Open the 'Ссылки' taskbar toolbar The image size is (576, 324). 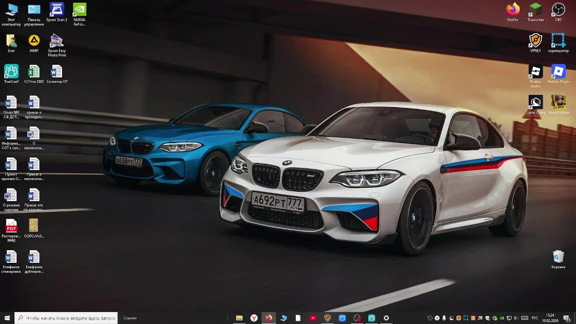tap(130, 318)
